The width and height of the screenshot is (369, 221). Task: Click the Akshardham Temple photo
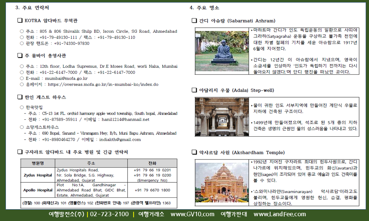(222, 183)
